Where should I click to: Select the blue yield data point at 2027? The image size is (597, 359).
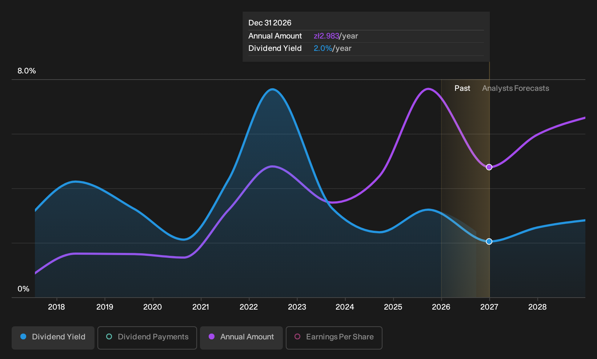point(489,242)
